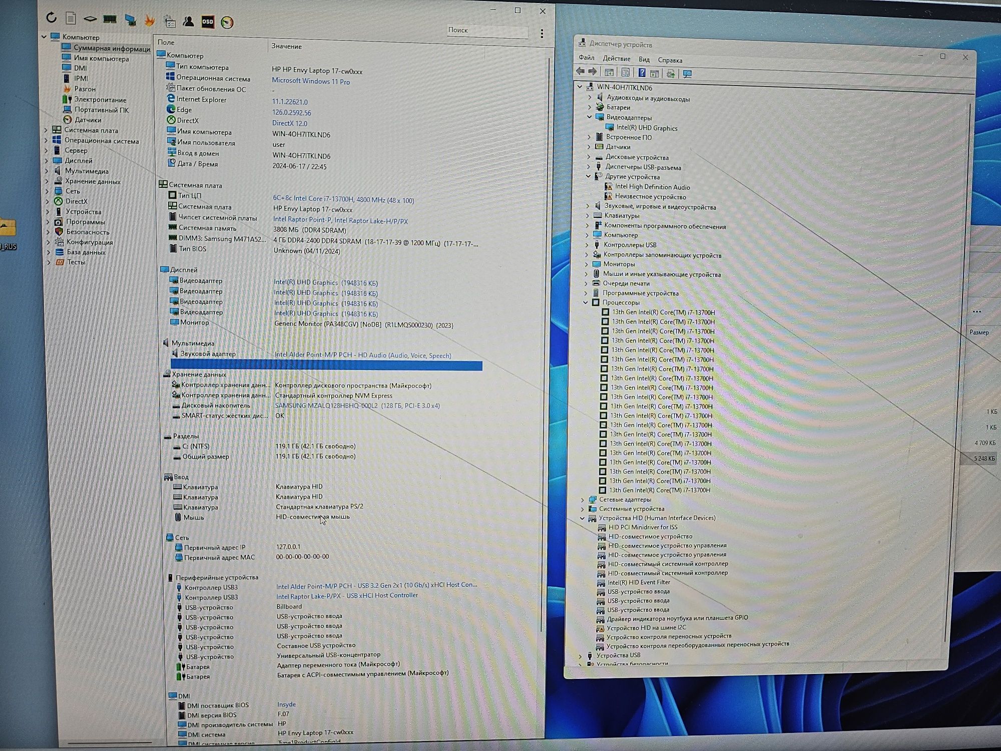Click the Forward arrow in Device Manager toolbar
This screenshot has height=751, width=1001.
pos(593,72)
